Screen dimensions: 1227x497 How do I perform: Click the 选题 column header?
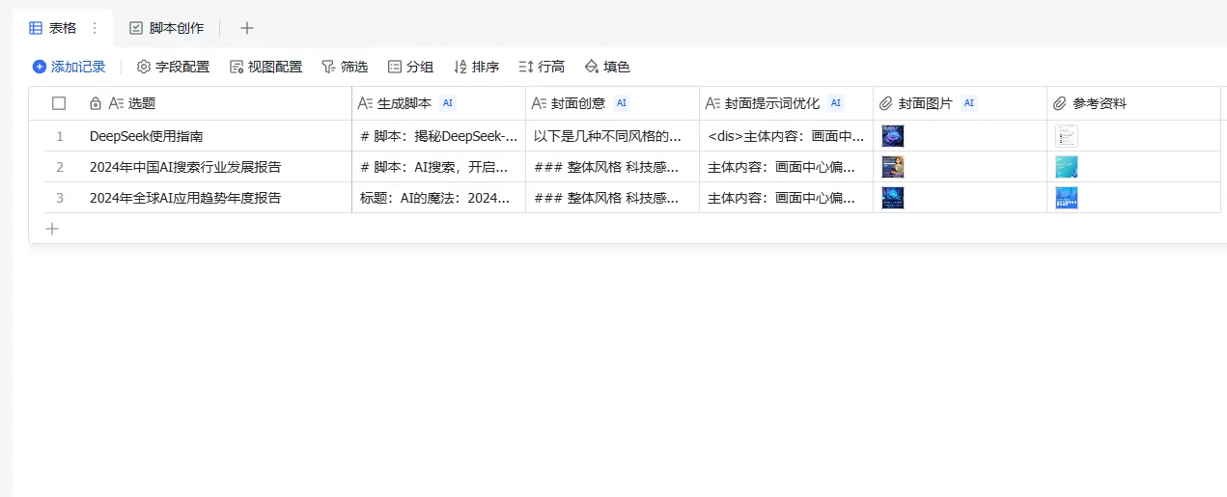click(x=218, y=103)
